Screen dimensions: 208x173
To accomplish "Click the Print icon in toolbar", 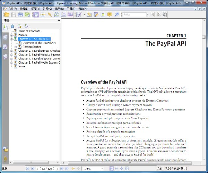I will [x=20, y=15].
